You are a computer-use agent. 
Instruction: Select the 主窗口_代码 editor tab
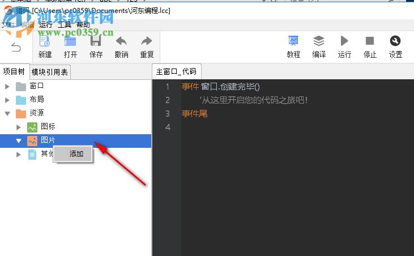tap(176, 71)
